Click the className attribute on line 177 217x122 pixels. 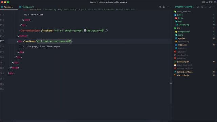click(x=29, y=41)
